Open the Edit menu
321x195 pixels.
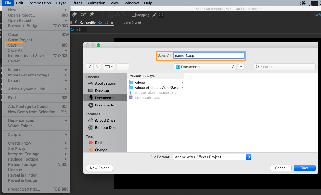20,3
